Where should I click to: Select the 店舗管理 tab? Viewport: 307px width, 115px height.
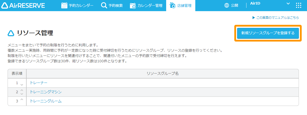[181, 5]
